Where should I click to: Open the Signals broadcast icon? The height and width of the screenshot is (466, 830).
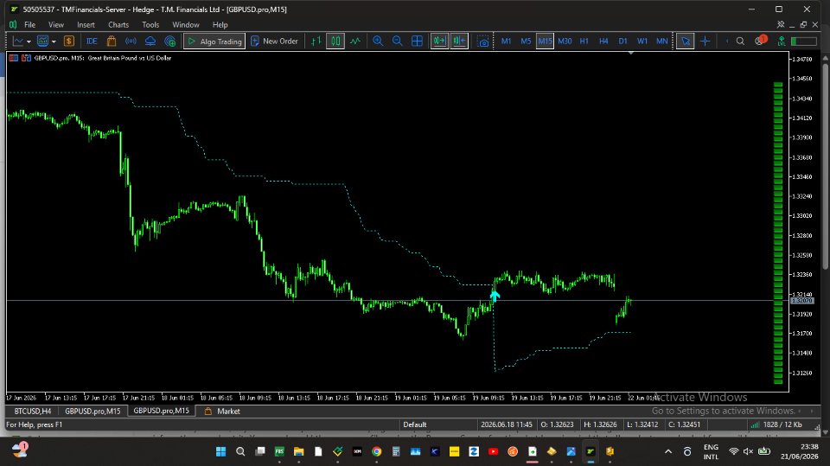click(x=131, y=41)
